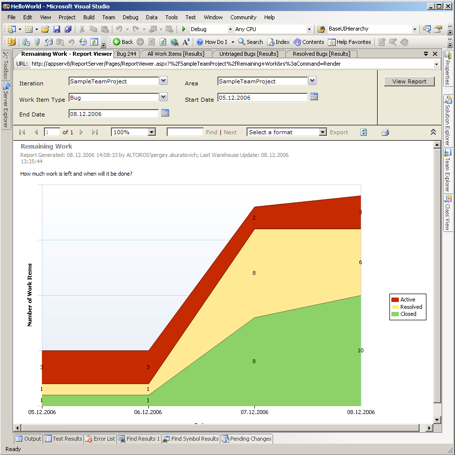Click the Undo arrow icon
Screen dimensions: 455x455
119,29
